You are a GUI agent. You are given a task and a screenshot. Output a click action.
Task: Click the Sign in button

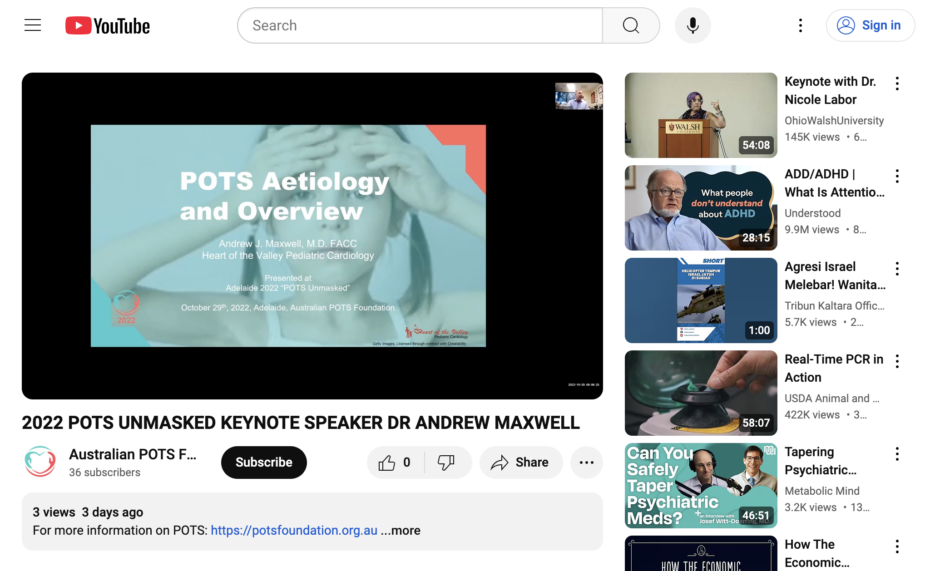coord(870,25)
